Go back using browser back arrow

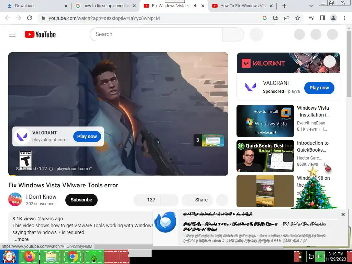pos(8,18)
